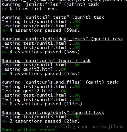Click the "jshint:files" task heading
Image resolution: width=127 pixels, height=132 pixels.
point(50,4)
